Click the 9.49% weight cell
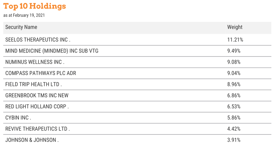276x148 pixels. [x=234, y=51]
